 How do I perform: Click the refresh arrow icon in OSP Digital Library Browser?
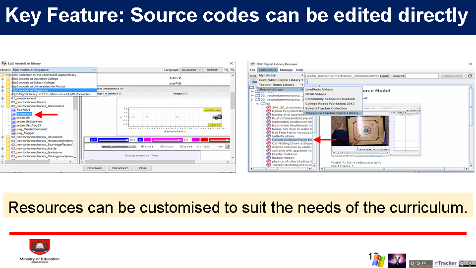470,76
